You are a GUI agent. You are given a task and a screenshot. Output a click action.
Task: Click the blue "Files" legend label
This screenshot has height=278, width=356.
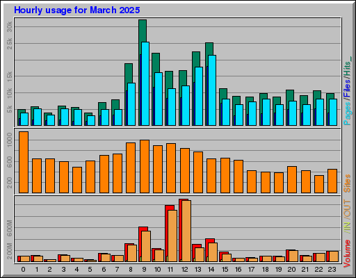347,88
